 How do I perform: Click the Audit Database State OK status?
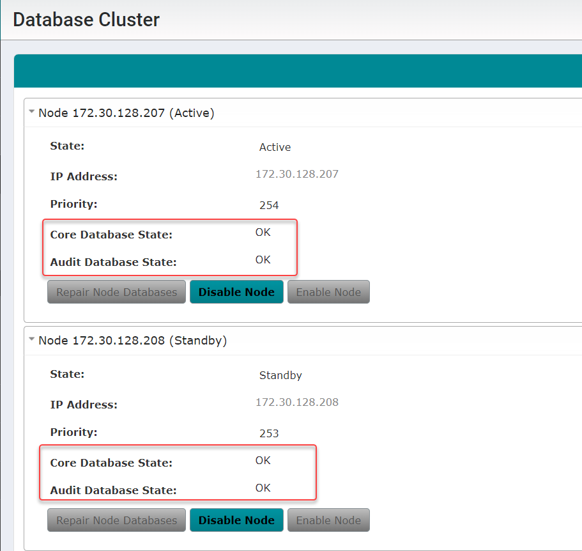(x=263, y=260)
